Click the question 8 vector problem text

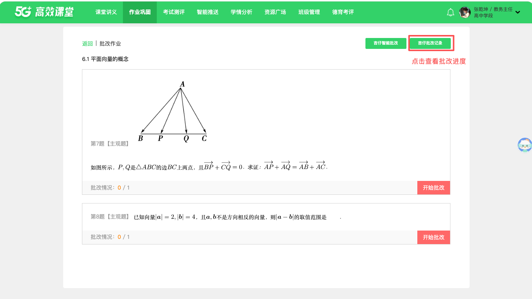[x=238, y=217]
